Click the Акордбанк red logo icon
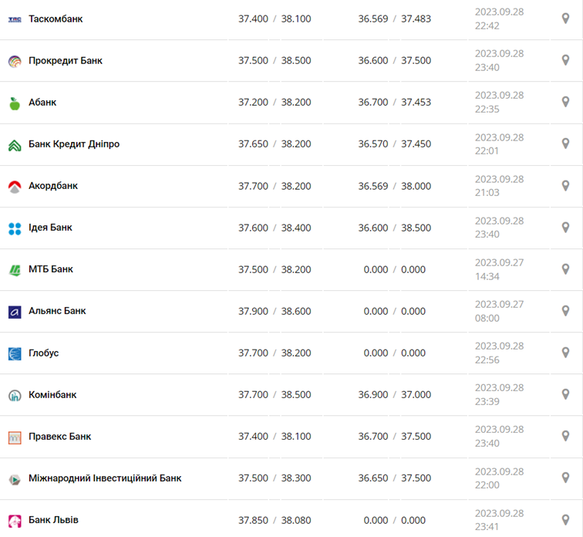The image size is (583, 537). pos(15,187)
